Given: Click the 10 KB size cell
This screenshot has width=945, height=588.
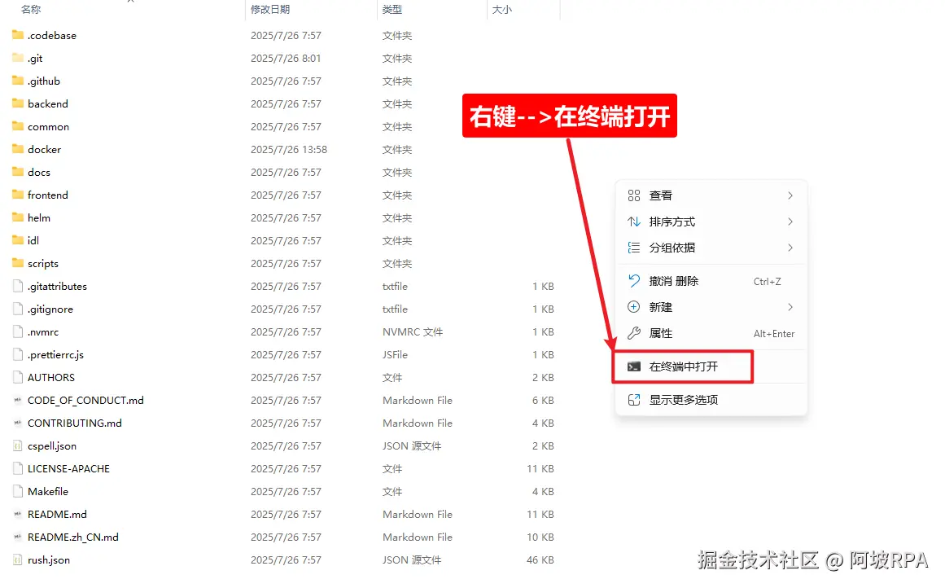Looking at the screenshot, I should (x=540, y=537).
